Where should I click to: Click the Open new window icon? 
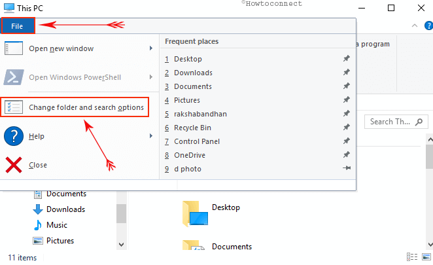[x=14, y=48]
